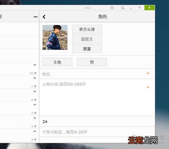This screenshot has height=149, width=169.
Task: Click the screenshot capture icon in title bar
Action: (112, 8)
